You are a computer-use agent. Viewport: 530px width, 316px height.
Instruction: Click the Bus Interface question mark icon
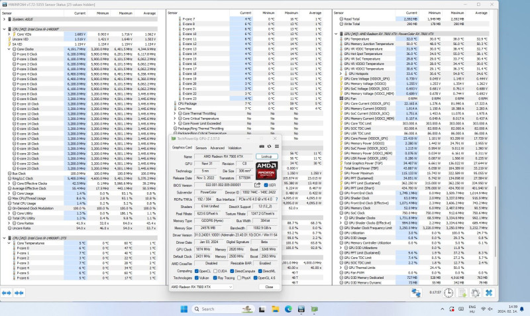pyautogui.click(x=277, y=199)
